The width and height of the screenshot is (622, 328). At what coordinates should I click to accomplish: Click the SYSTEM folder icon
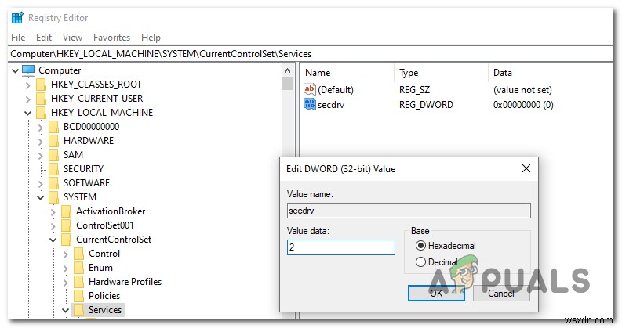54,197
